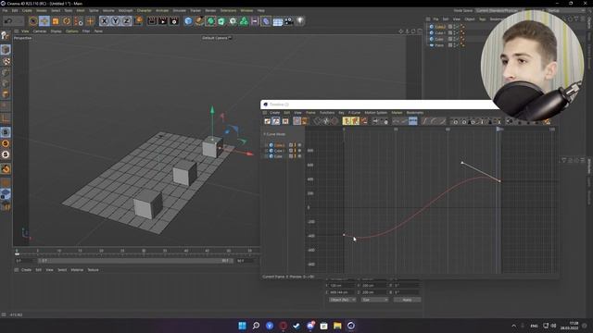Open the timeline F-Curve menu

click(354, 113)
